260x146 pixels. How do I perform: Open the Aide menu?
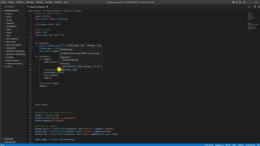(65, 2)
